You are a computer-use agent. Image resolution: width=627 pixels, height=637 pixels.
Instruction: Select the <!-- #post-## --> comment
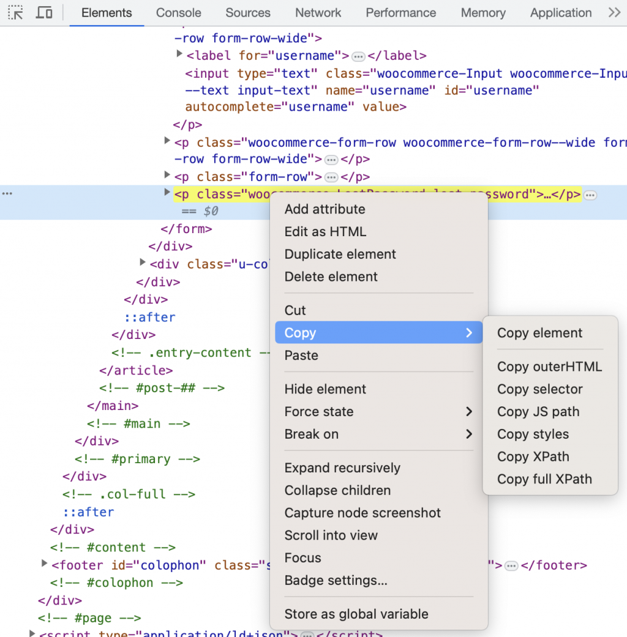[x=162, y=389]
